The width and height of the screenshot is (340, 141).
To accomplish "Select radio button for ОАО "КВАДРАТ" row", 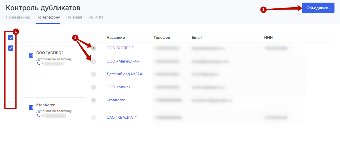I will [93, 118].
